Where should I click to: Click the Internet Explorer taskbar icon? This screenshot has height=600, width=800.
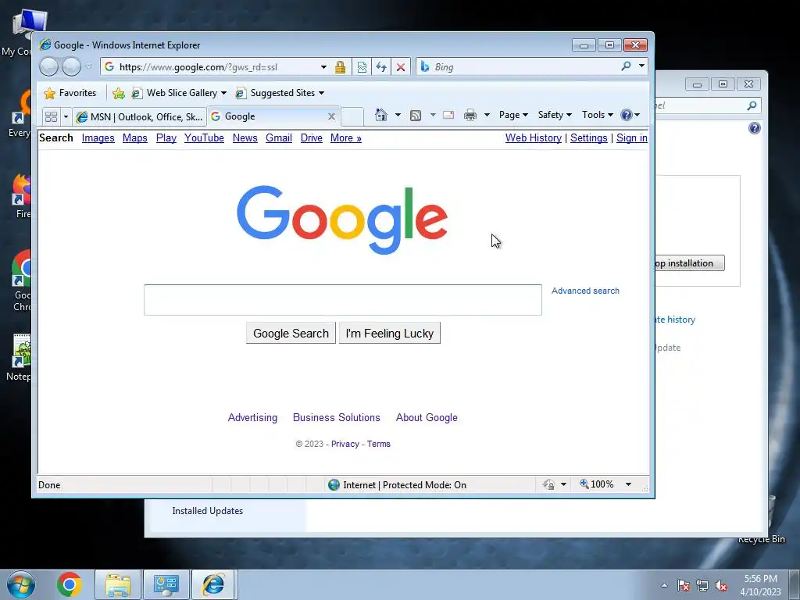(x=213, y=584)
